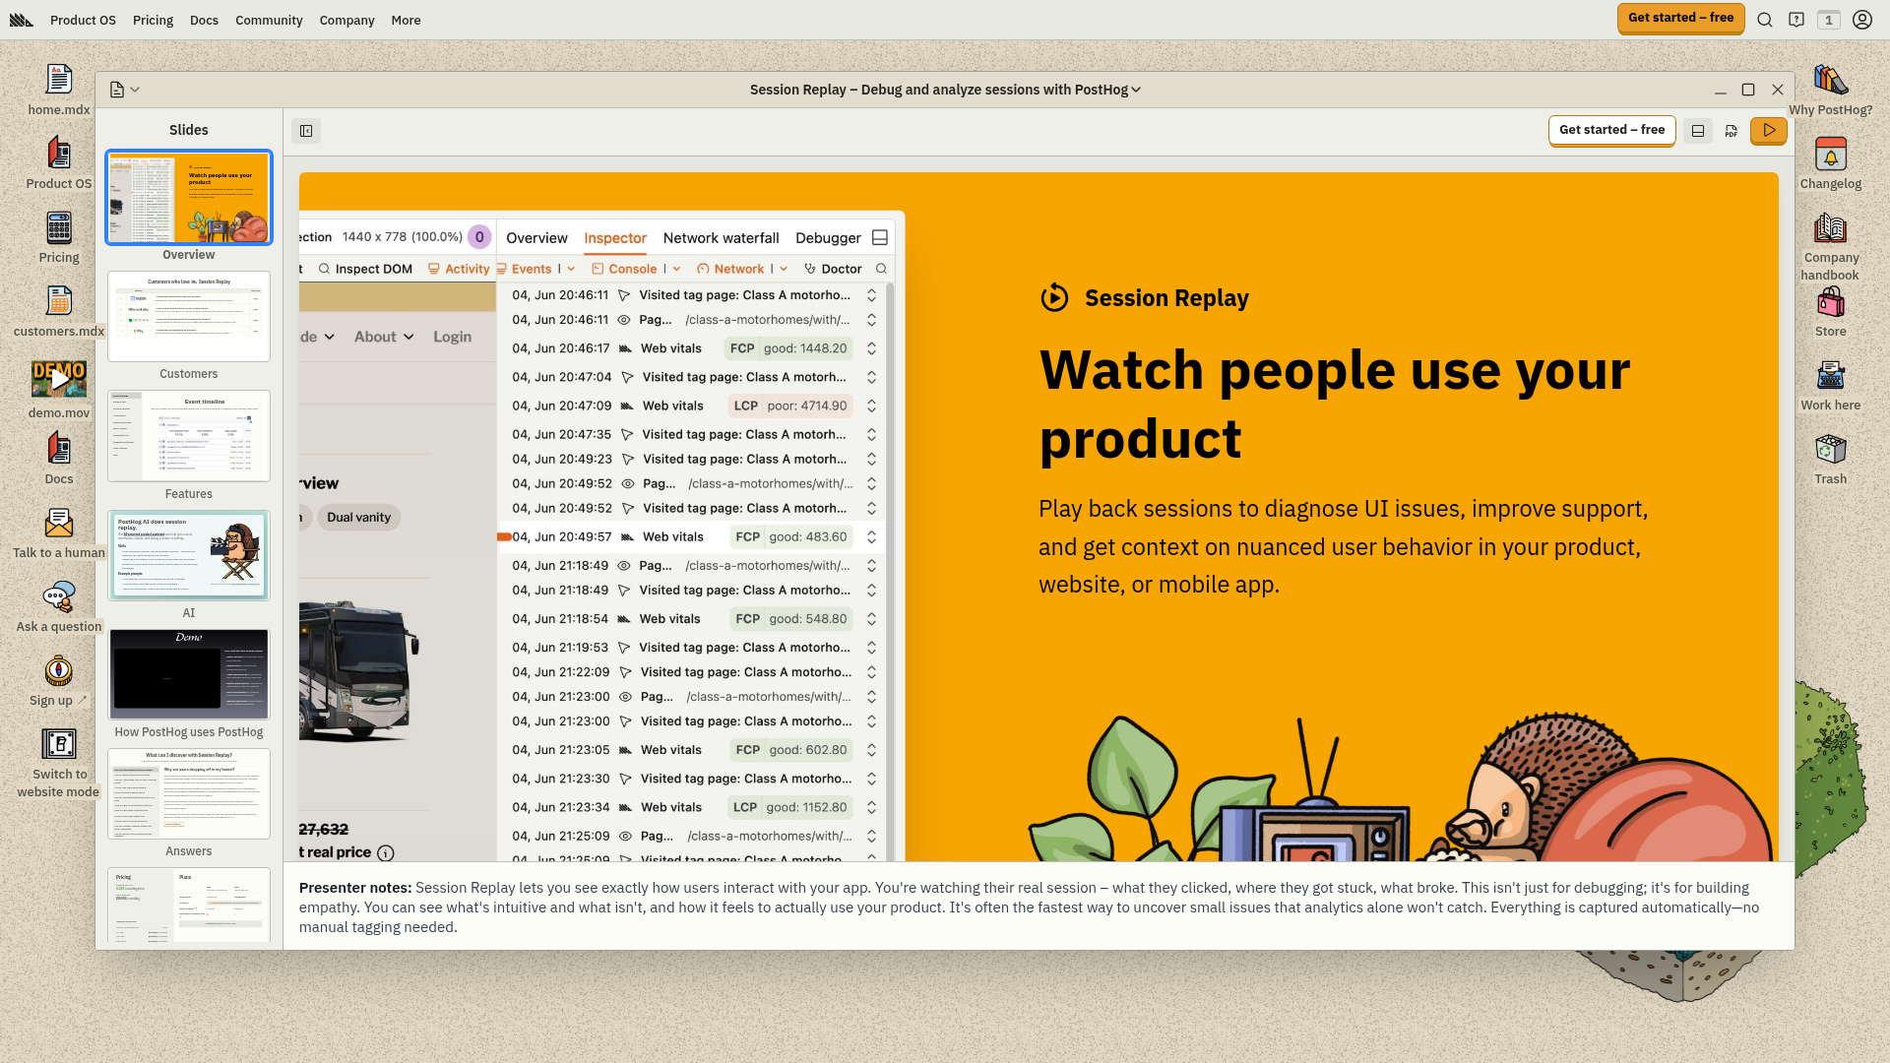Open the Product OS menu in the top bar
The height and width of the screenshot is (1063, 1890).
pos(83,20)
